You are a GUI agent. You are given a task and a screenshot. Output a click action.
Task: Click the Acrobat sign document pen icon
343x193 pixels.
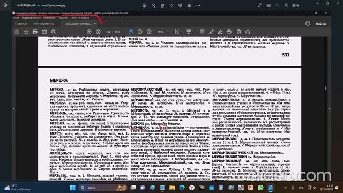(220, 32)
